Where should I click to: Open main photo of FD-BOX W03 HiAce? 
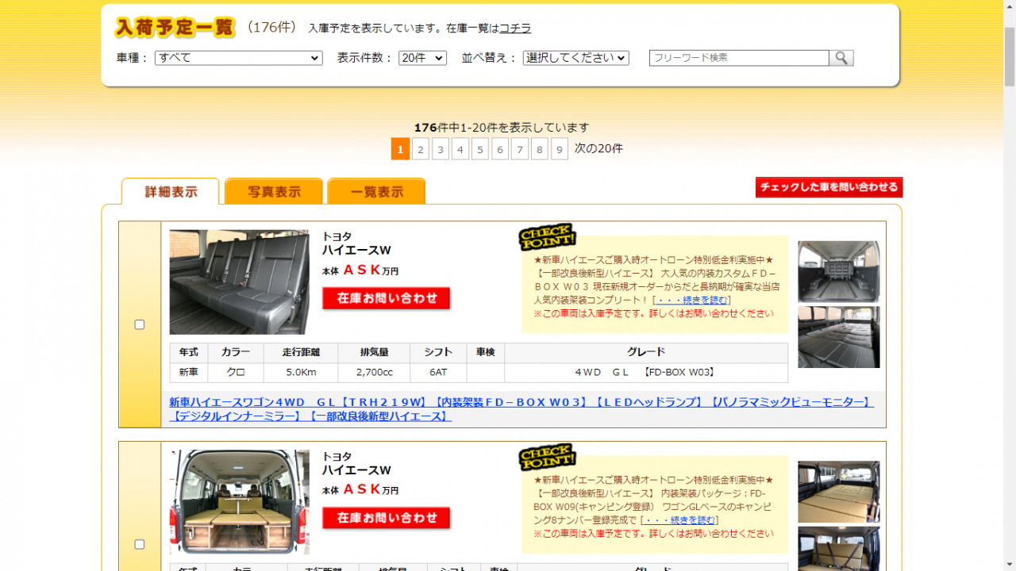click(240, 282)
